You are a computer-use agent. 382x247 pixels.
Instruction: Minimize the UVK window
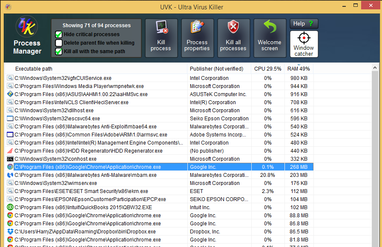click(x=344, y=6)
